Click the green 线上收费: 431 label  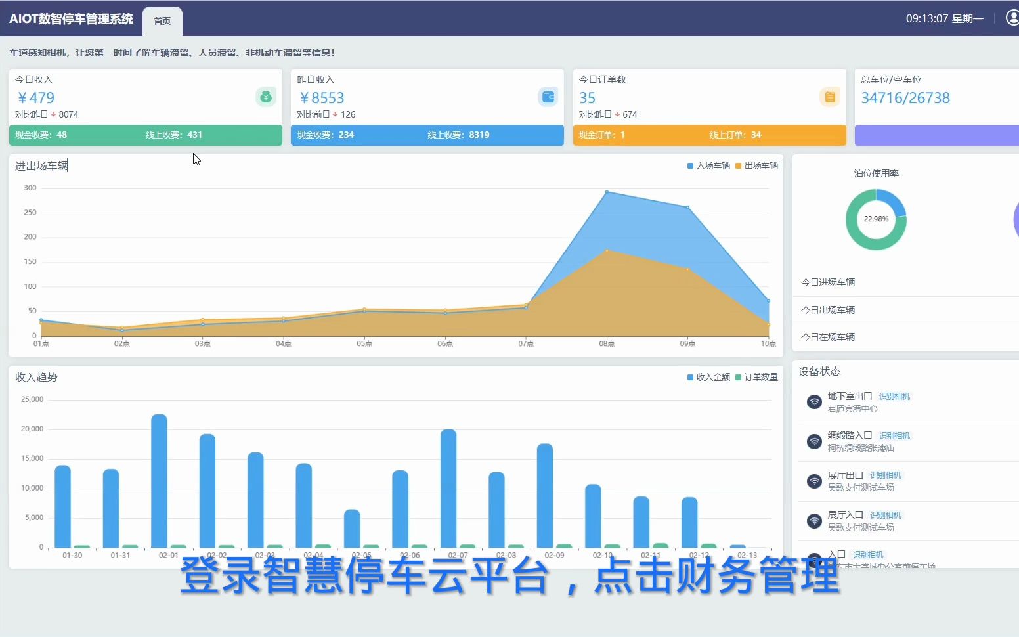click(x=174, y=135)
